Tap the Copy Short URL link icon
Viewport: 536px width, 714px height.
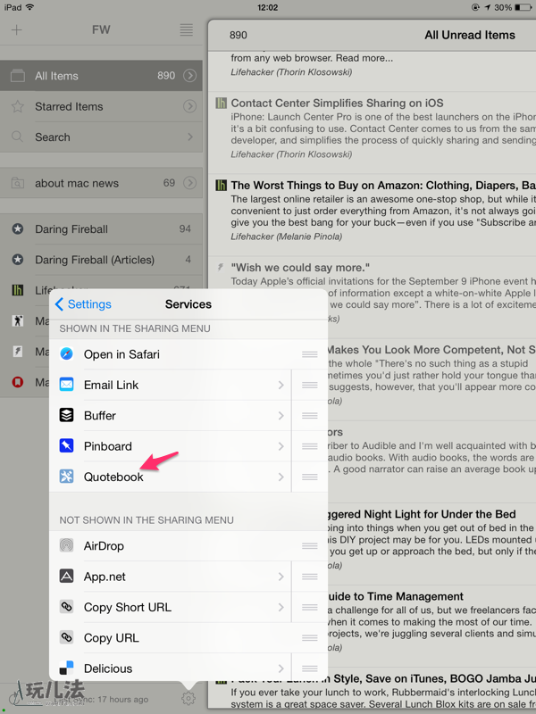pyautogui.click(x=66, y=607)
